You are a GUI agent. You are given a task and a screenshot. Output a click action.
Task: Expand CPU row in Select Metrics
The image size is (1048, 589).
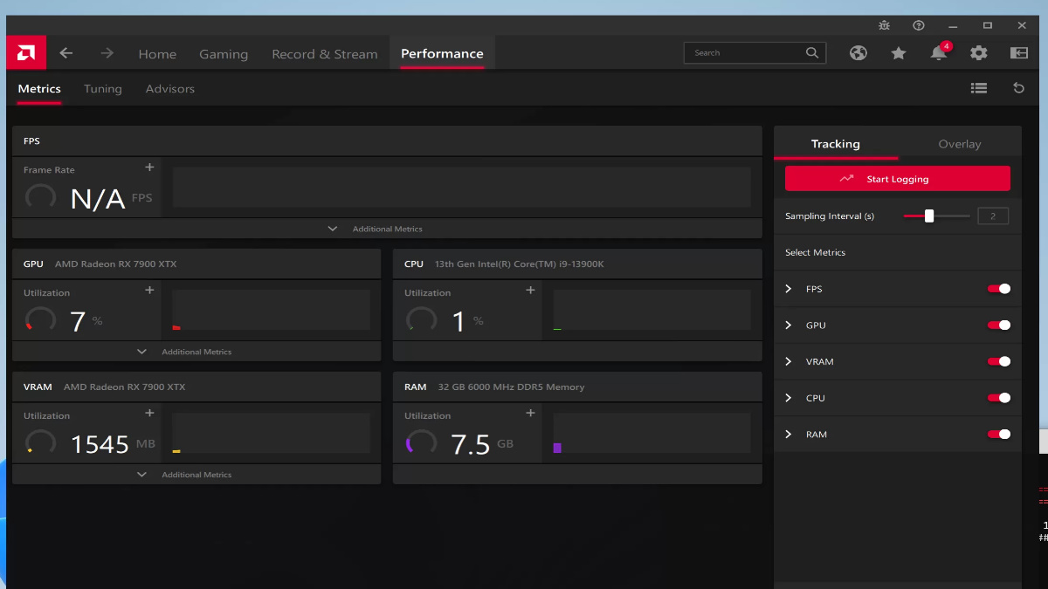[x=789, y=398]
